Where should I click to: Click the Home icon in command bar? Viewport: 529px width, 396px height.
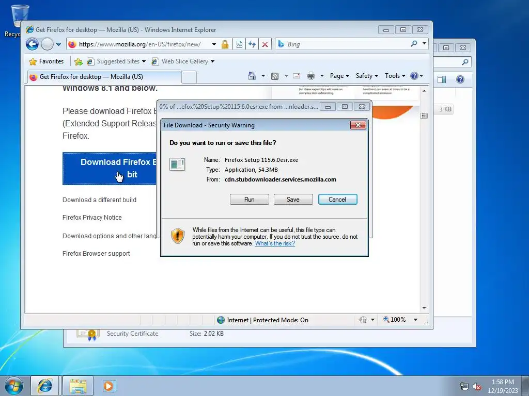tap(252, 76)
